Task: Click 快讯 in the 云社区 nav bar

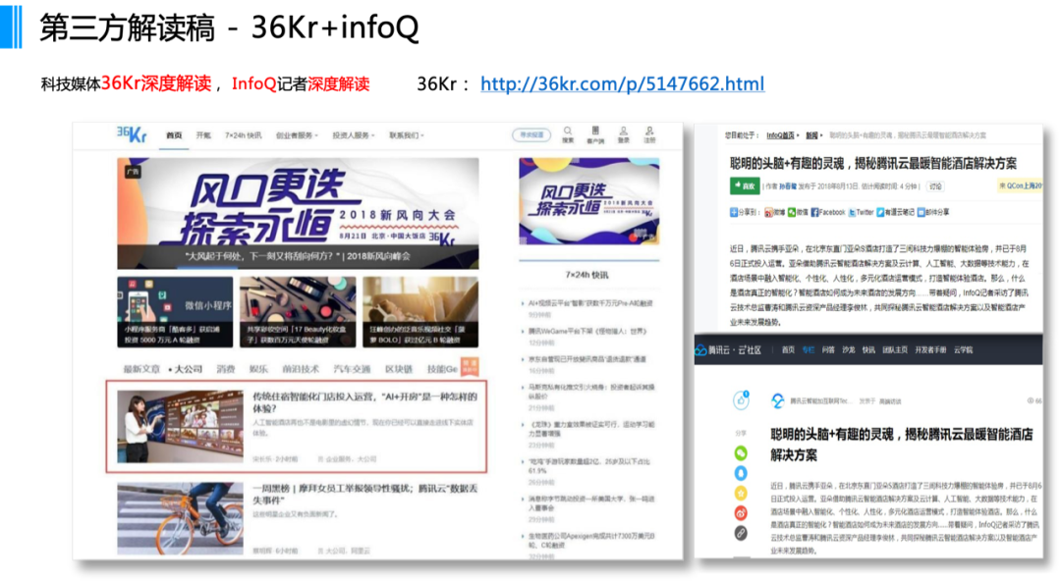Action: click(x=868, y=349)
